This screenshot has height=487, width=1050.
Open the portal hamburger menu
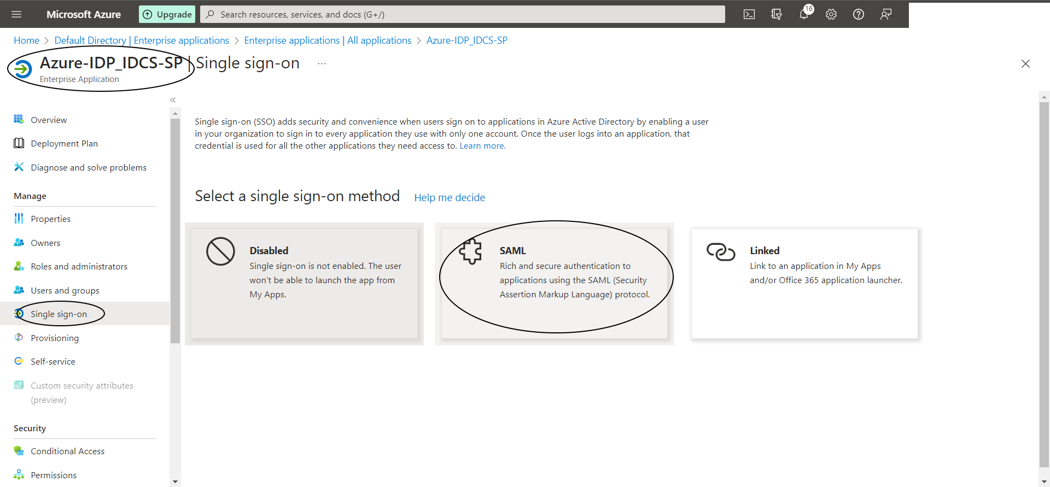click(16, 14)
